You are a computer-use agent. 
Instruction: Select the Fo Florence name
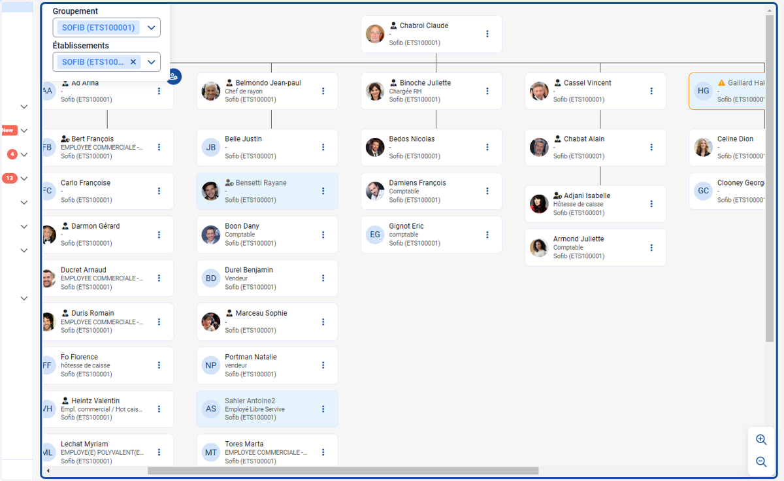coord(79,357)
